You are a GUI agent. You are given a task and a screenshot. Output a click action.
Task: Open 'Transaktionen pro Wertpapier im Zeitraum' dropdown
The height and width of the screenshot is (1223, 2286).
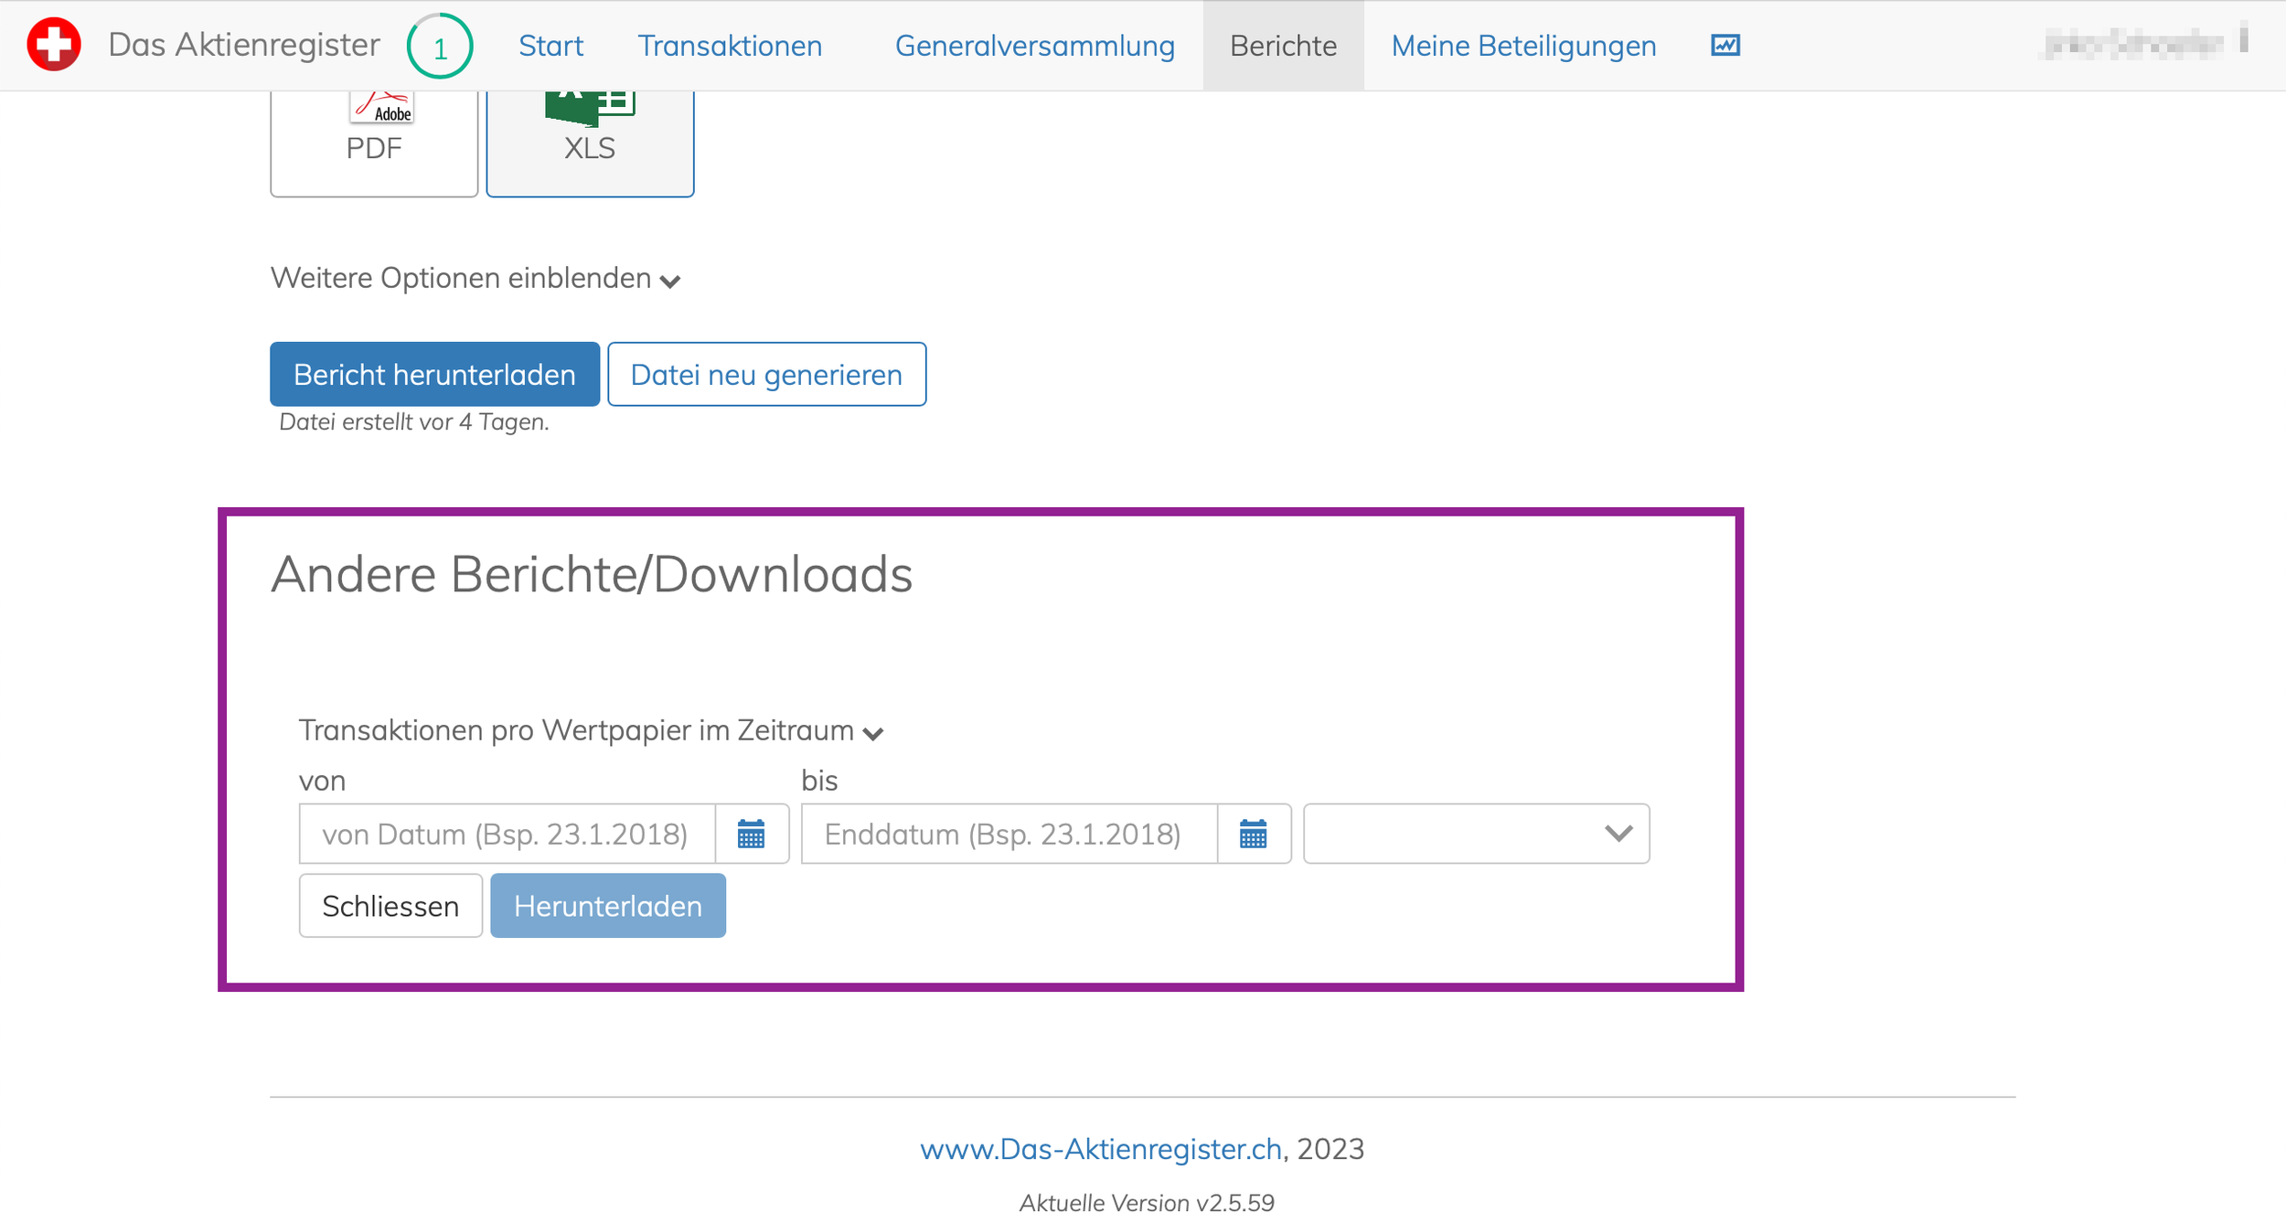pos(591,730)
